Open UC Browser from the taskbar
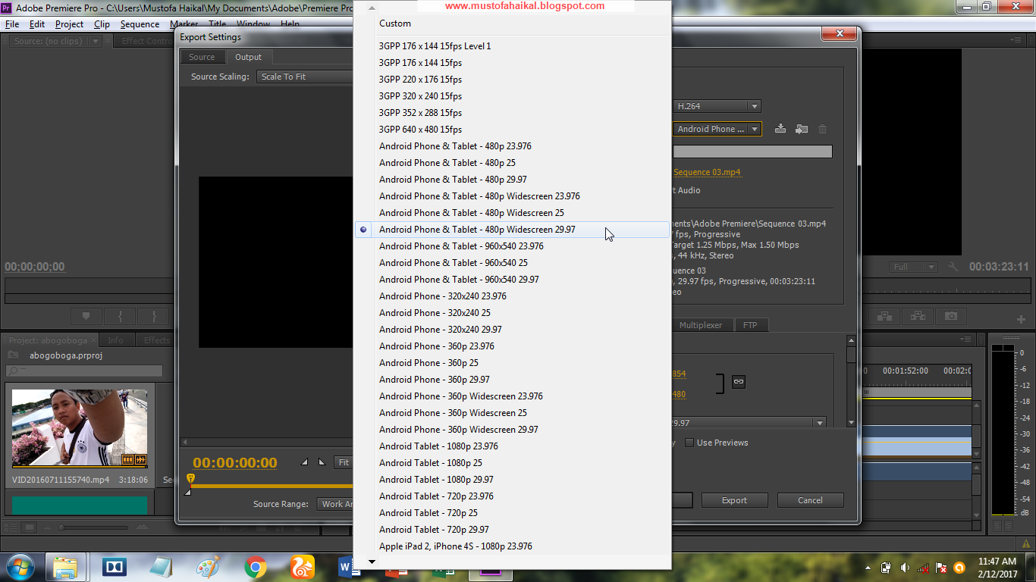Image resolution: width=1036 pixels, height=582 pixels. click(302, 567)
